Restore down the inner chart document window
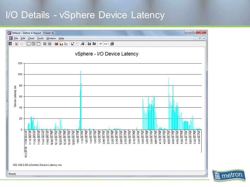This screenshot has height=187, width=250. [x=200, y=38]
